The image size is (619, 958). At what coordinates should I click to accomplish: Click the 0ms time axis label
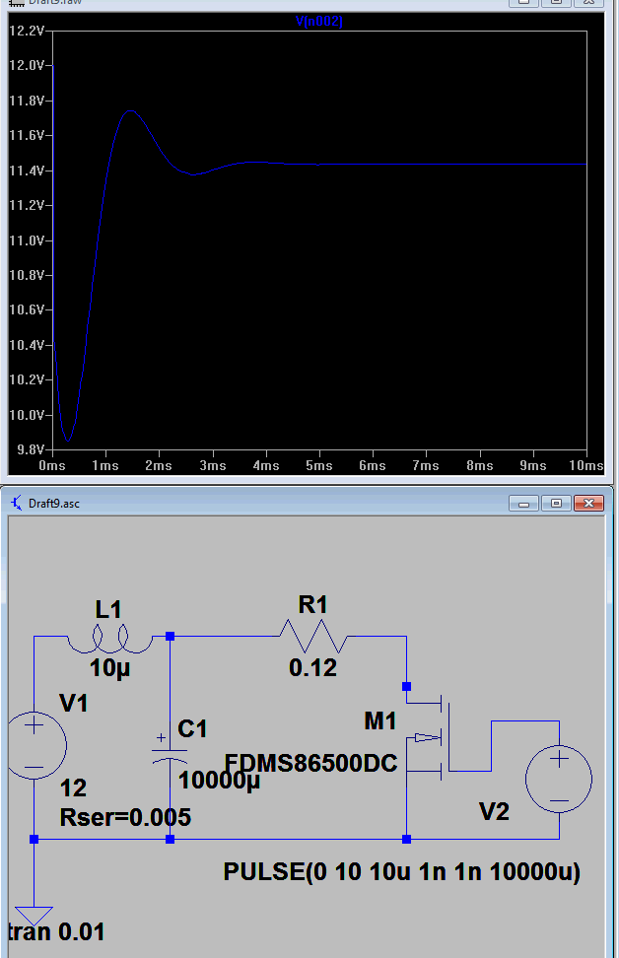[52, 465]
